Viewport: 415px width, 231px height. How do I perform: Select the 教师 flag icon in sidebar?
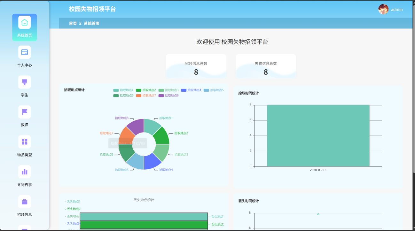(24, 112)
